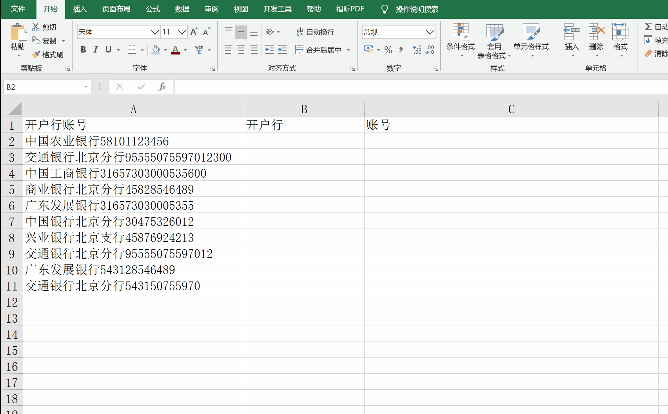Decrease font size with the smaller A
The height and width of the screenshot is (414, 668).
[x=206, y=32]
